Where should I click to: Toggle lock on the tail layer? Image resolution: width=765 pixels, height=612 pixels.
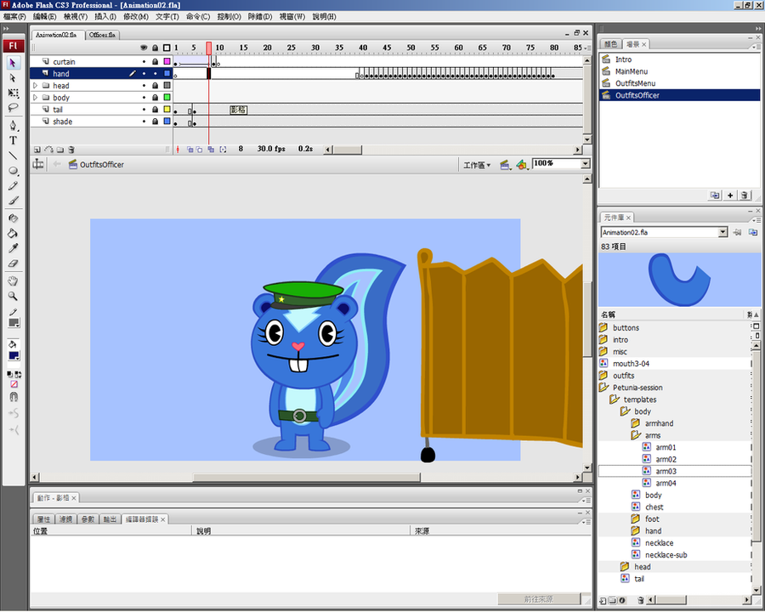156,110
